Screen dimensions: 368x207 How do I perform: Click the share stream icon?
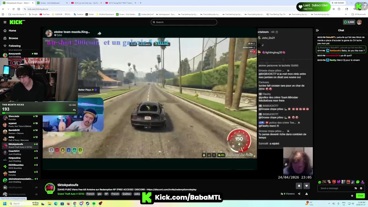(299, 194)
